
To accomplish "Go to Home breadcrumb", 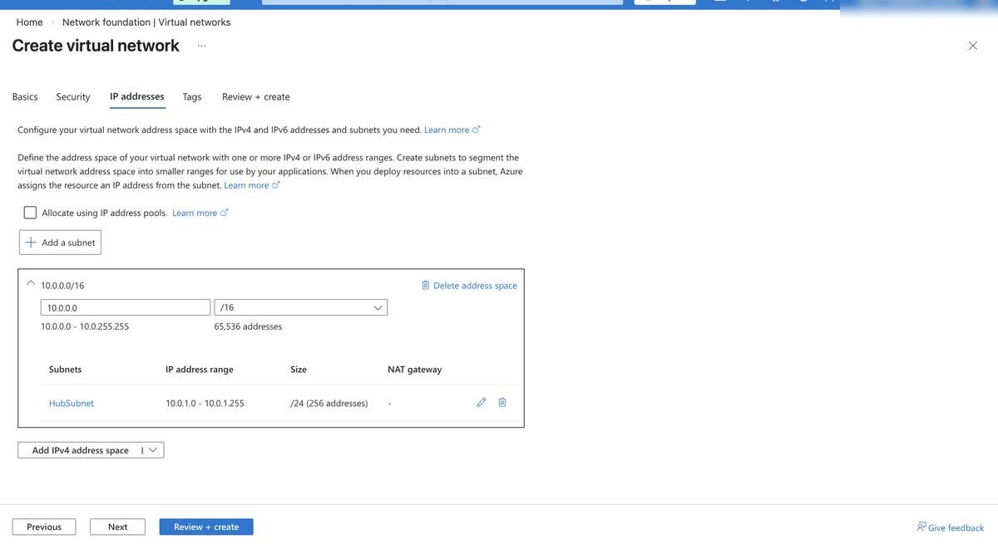I will (x=30, y=22).
